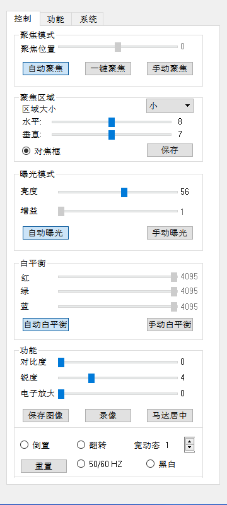Increase 宽动态 value with up arrow

pyautogui.click(x=190, y=442)
